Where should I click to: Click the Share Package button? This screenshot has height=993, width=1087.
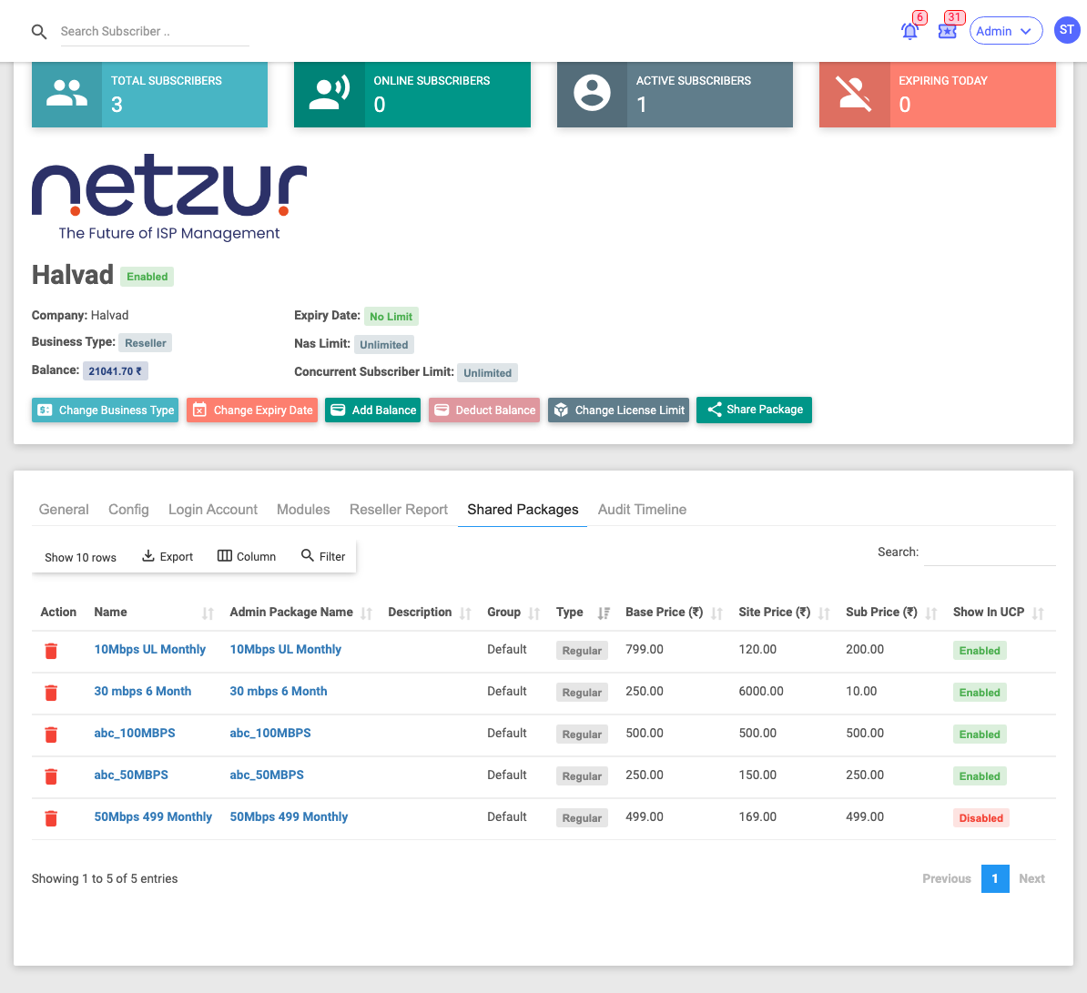click(754, 410)
